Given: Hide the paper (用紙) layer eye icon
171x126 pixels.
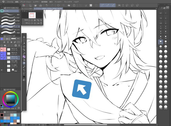Looking at the screenshot, I should [2, 70].
